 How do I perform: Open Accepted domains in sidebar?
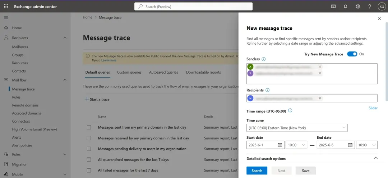[x=27, y=113]
